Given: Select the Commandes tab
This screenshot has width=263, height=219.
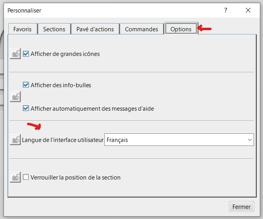Looking at the screenshot, I should pyautogui.click(x=141, y=29).
